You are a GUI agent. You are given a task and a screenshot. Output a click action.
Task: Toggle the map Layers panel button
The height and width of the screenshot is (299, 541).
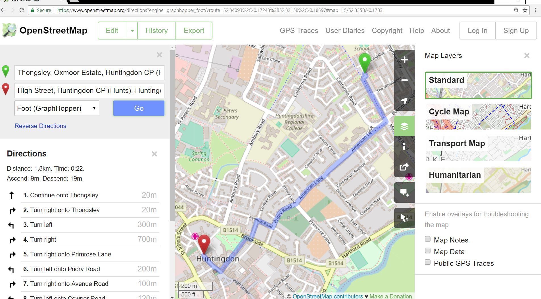(404, 126)
